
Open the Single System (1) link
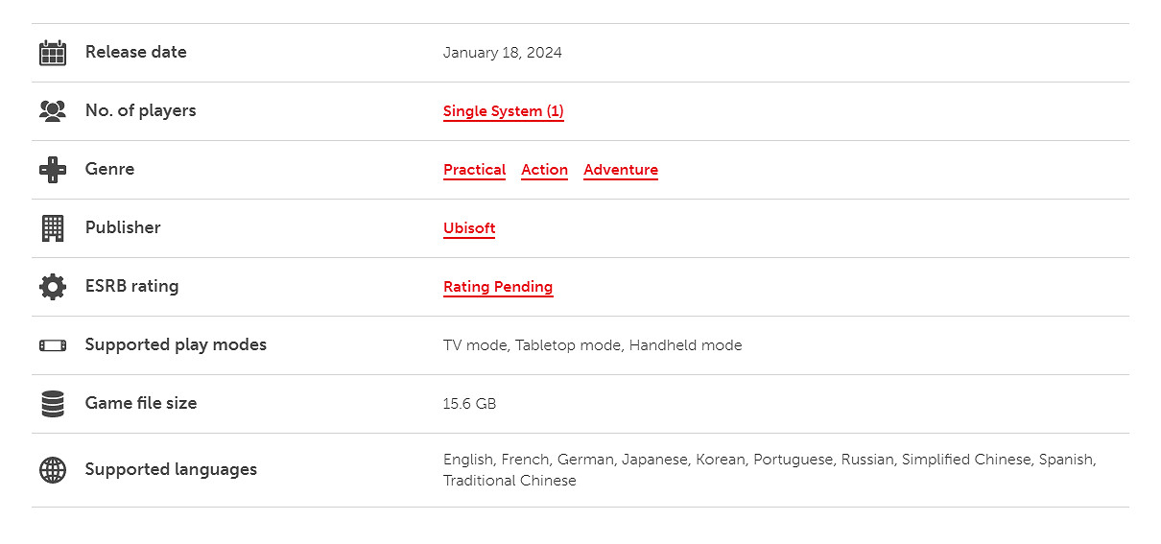[503, 111]
